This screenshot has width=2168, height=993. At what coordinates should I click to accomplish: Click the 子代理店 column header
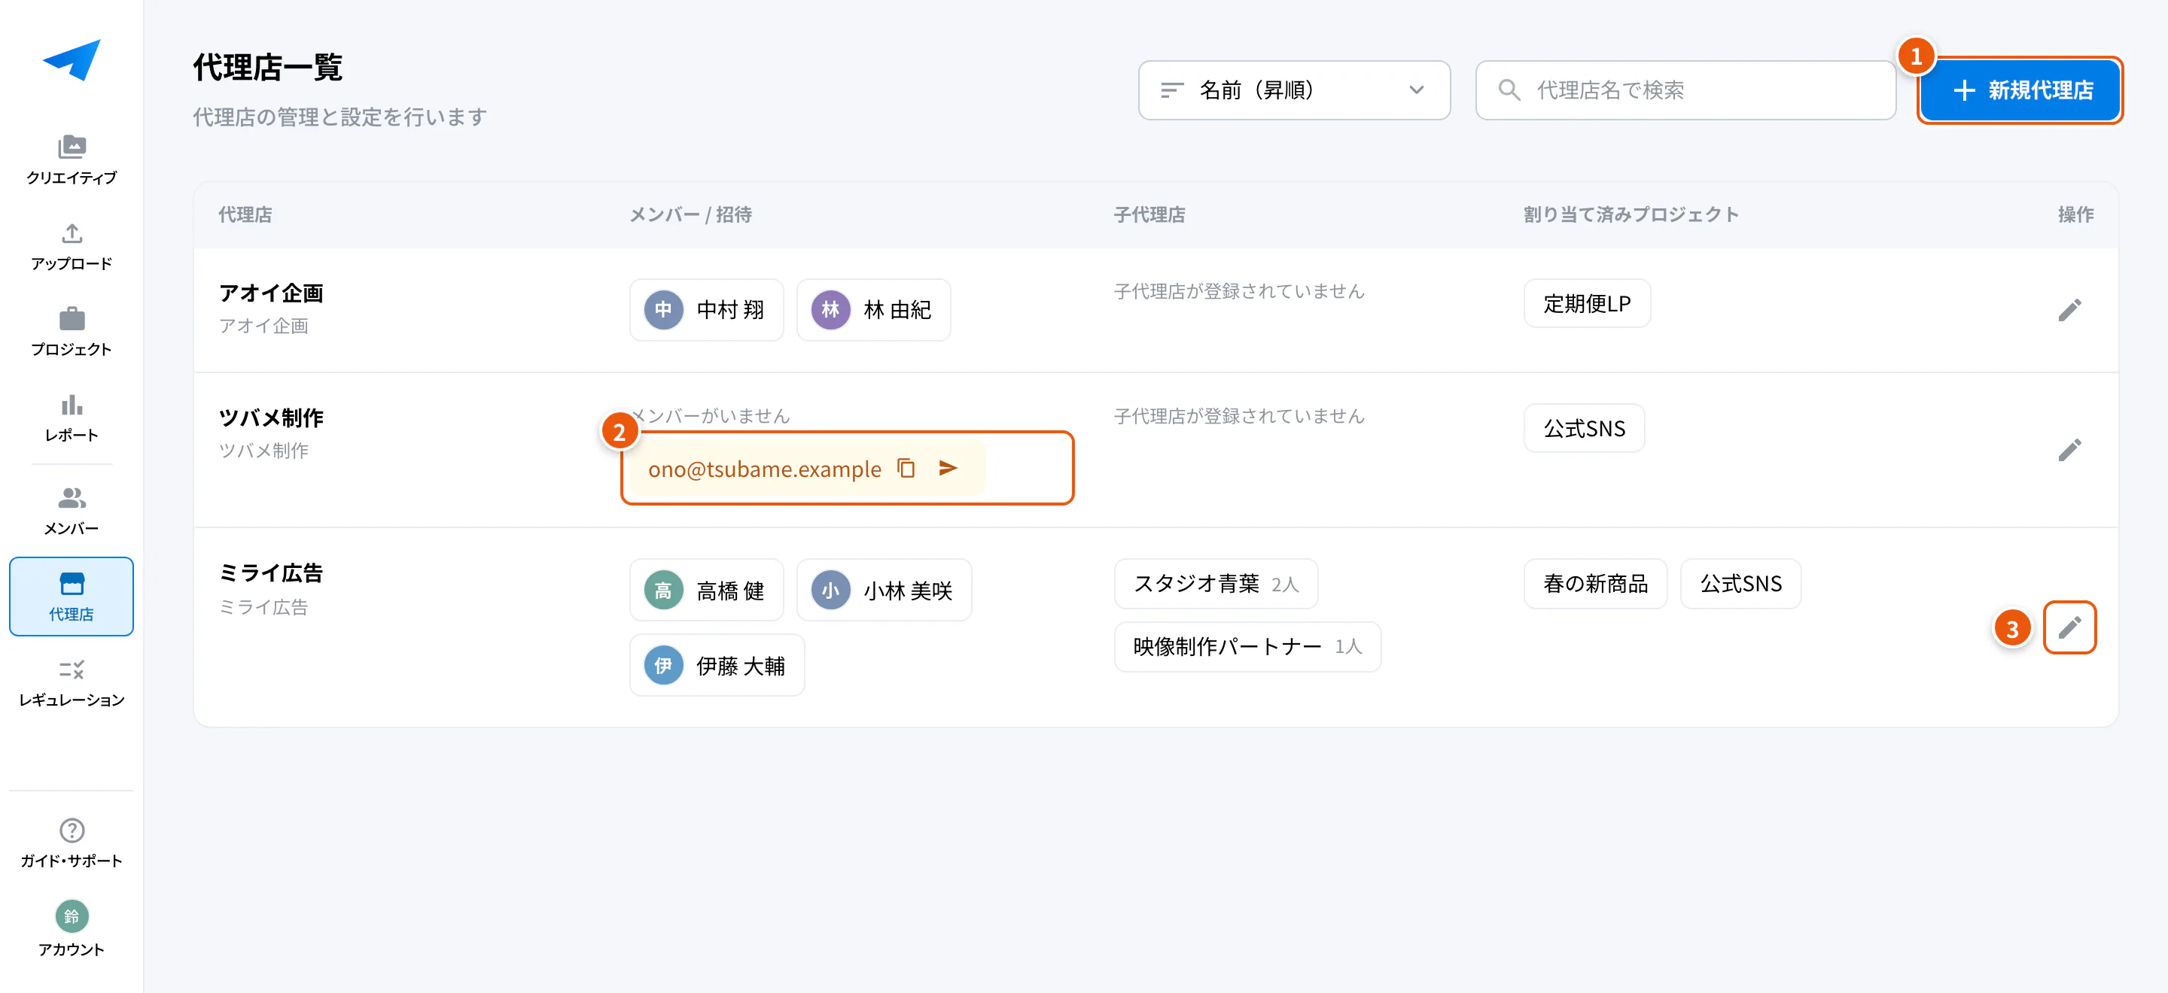coord(1149,214)
